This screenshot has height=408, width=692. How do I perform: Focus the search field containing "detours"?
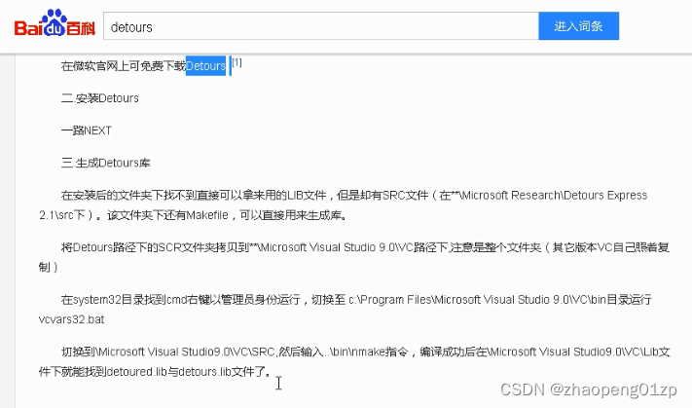click(321, 26)
